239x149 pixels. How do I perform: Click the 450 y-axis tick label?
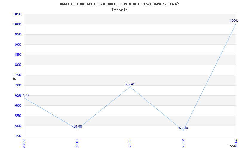18,136
